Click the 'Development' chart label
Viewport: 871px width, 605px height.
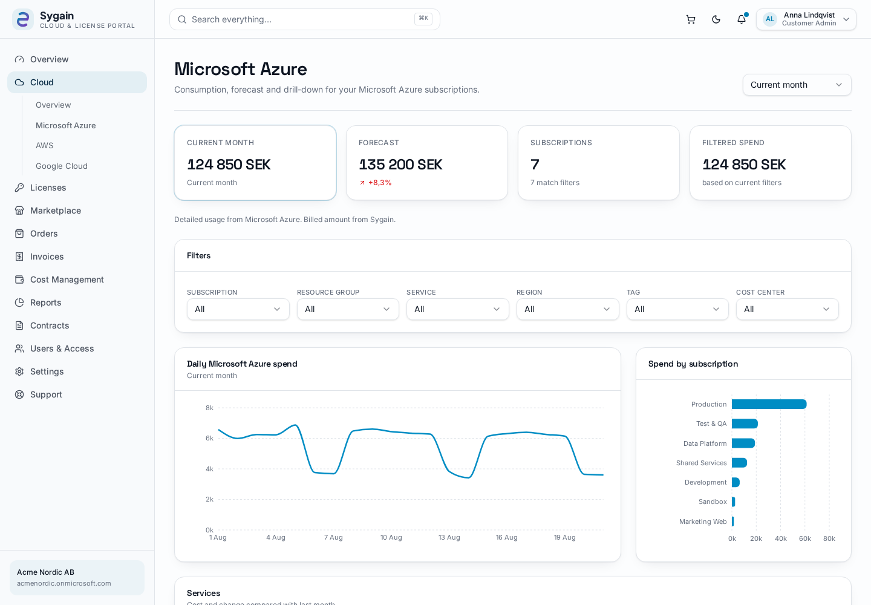click(x=706, y=482)
